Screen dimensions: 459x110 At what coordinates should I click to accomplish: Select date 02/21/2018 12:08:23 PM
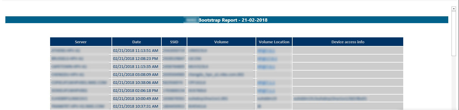pyautogui.click(x=136, y=58)
